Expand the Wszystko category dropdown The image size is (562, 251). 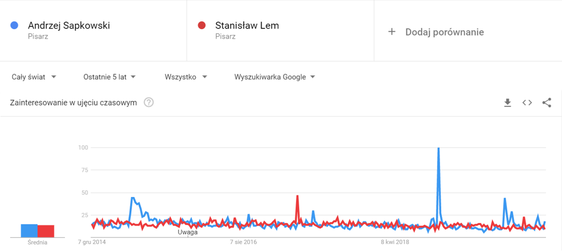point(186,77)
